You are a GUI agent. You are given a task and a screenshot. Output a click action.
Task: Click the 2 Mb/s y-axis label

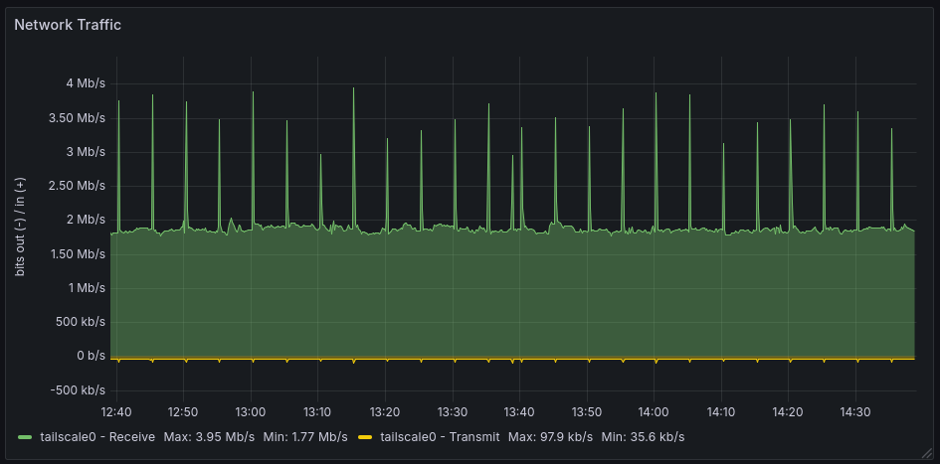pyautogui.click(x=86, y=219)
